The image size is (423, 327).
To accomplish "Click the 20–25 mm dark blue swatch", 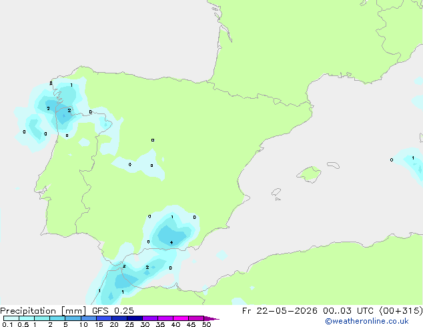I will [119, 318].
